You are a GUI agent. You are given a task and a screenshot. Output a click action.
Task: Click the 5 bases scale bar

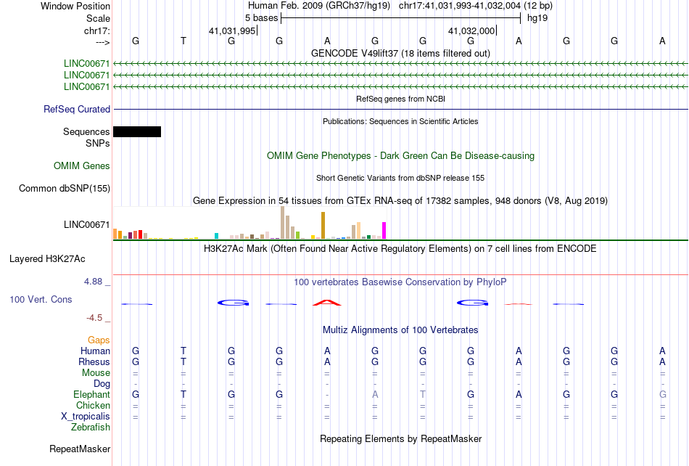(400, 18)
